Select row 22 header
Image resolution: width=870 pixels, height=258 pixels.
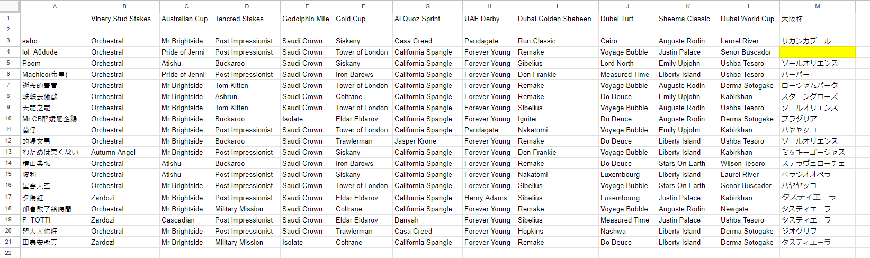(x=8, y=253)
